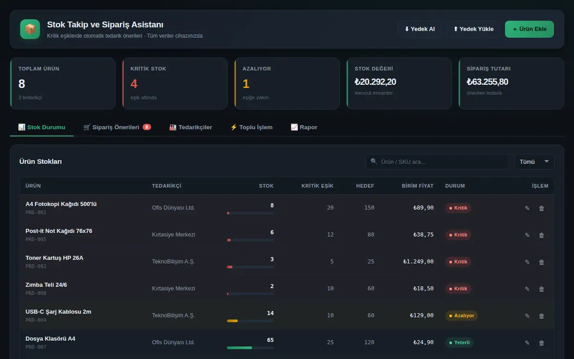574x359 pixels.
Task: Delete the Dosya Klasörü A4 product
Action: pos(541,343)
